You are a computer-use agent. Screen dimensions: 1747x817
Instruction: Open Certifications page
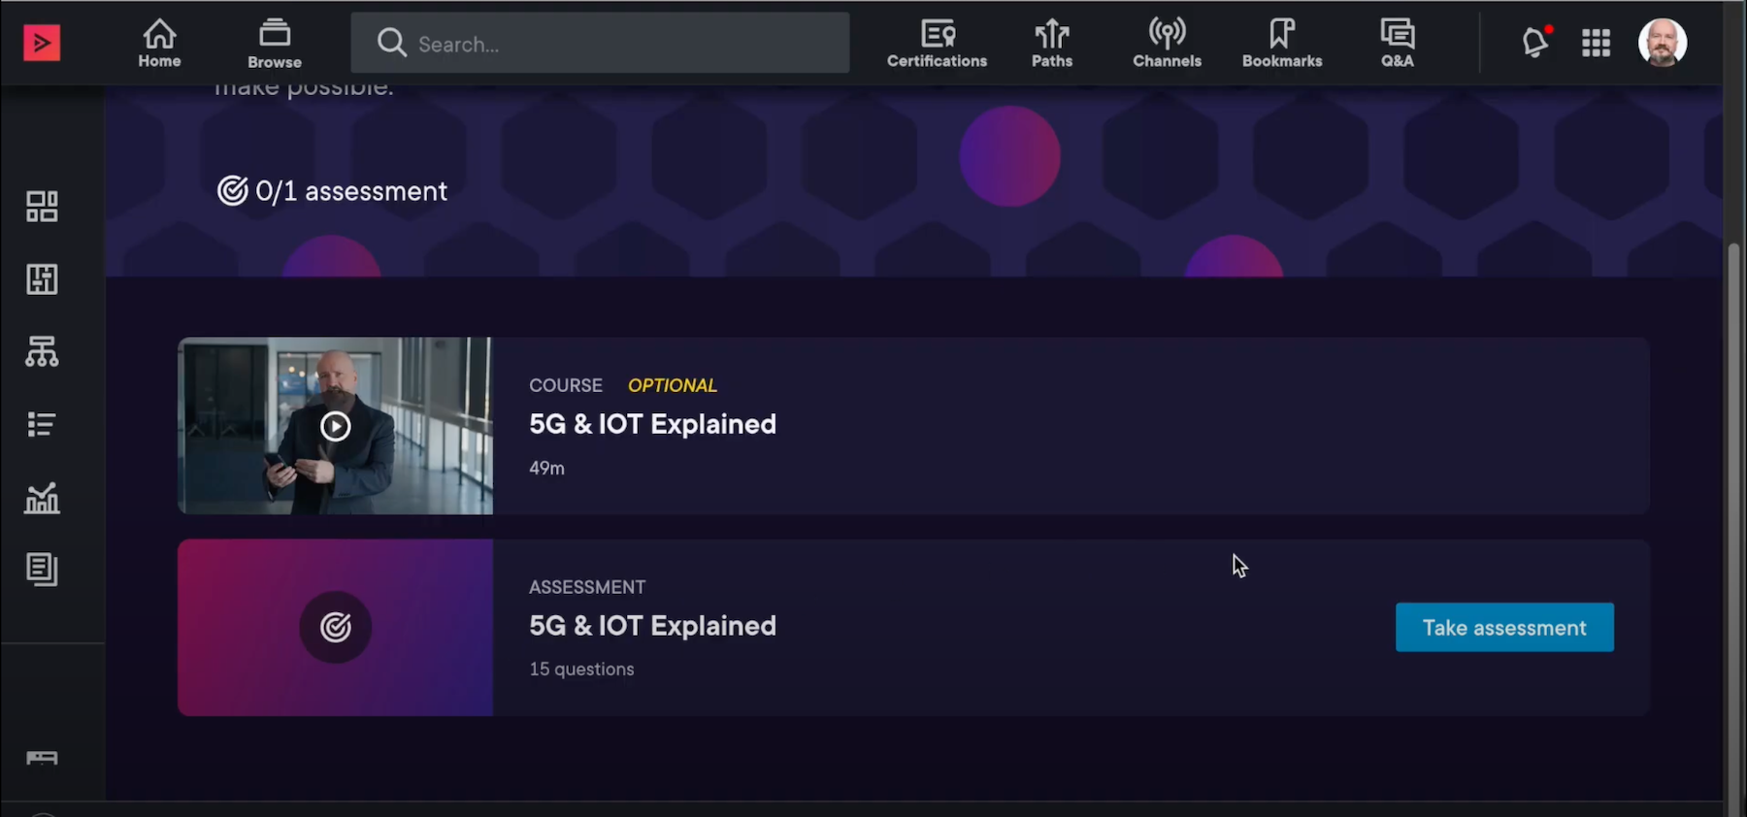(937, 44)
